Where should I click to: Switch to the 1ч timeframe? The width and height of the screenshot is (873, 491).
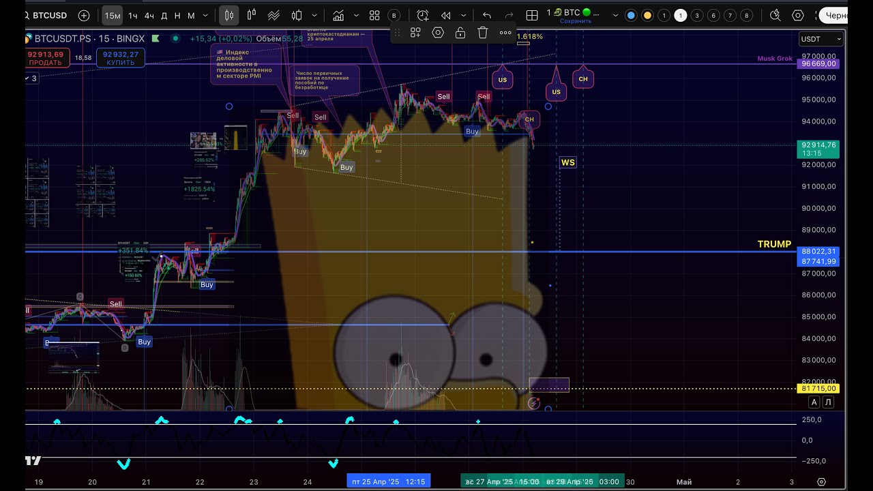pyautogui.click(x=132, y=15)
